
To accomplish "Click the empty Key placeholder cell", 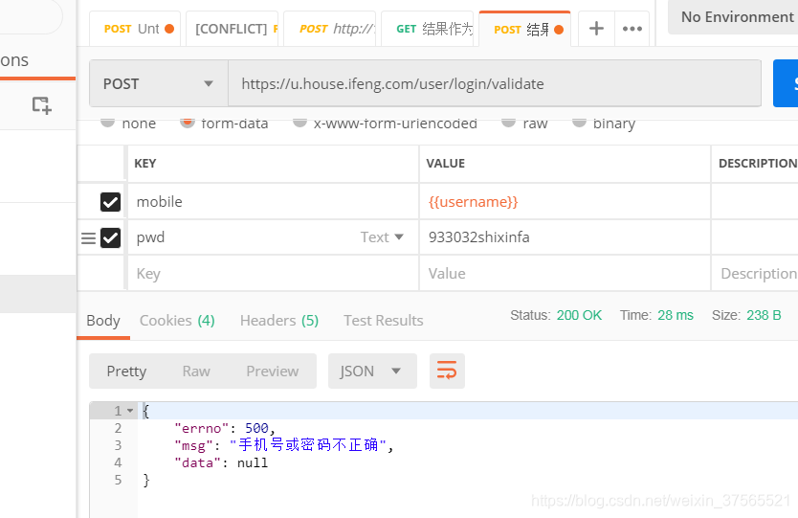I will tap(273, 274).
